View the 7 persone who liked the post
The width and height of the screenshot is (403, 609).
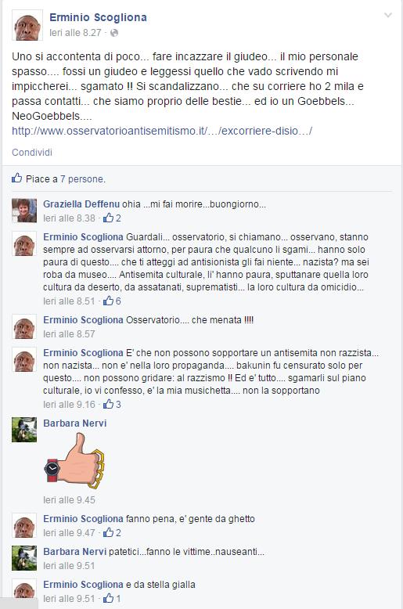(82, 179)
